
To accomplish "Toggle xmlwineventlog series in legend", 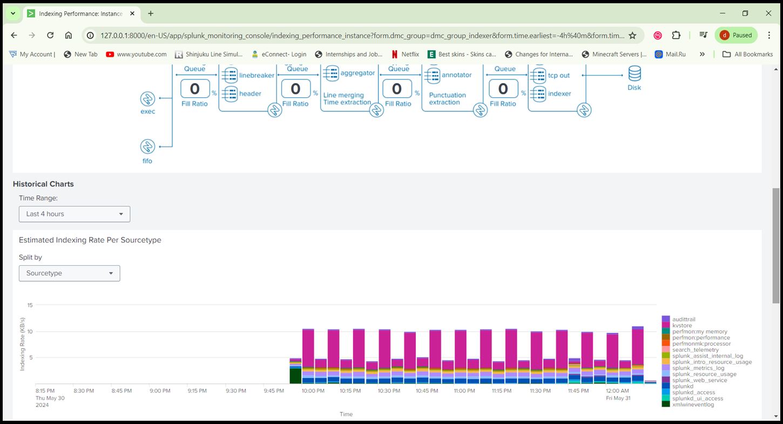I will pyautogui.click(x=693, y=405).
